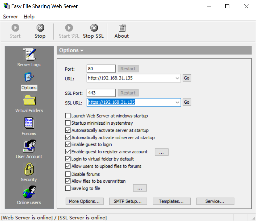Open SMTP Setup dialog
Image resolution: width=256 pixels, height=221 pixels.
click(128, 201)
